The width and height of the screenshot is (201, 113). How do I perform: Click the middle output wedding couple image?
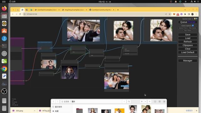tap(123, 31)
